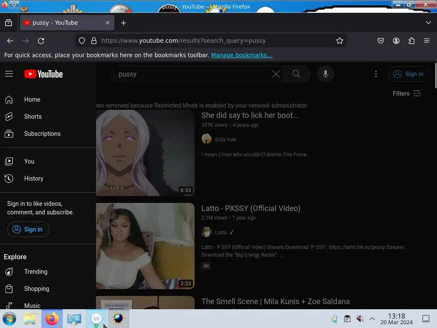Open The Smell Scene video title
437x328 pixels.
click(275, 302)
